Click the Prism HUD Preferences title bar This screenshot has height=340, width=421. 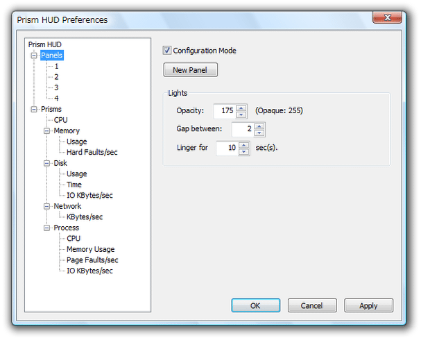click(x=194, y=19)
